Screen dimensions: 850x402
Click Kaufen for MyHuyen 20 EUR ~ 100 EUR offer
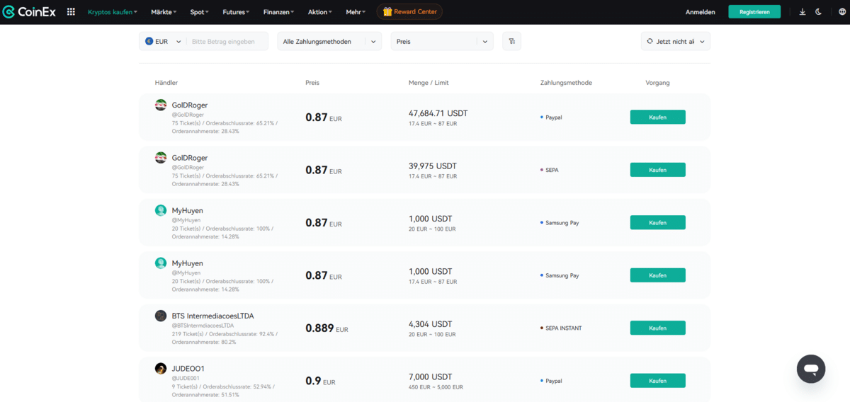click(657, 222)
